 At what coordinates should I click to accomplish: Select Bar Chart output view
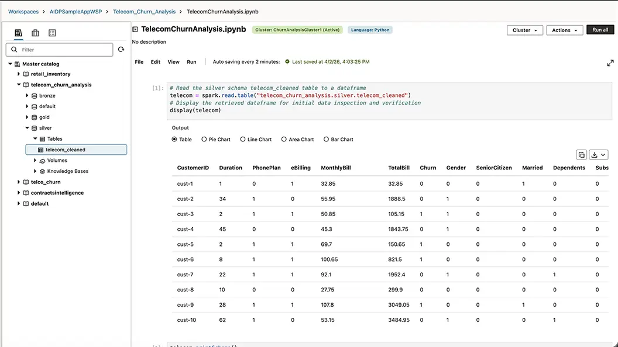(326, 139)
